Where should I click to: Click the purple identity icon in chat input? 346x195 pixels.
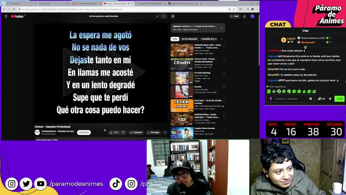tap(271, 99)
